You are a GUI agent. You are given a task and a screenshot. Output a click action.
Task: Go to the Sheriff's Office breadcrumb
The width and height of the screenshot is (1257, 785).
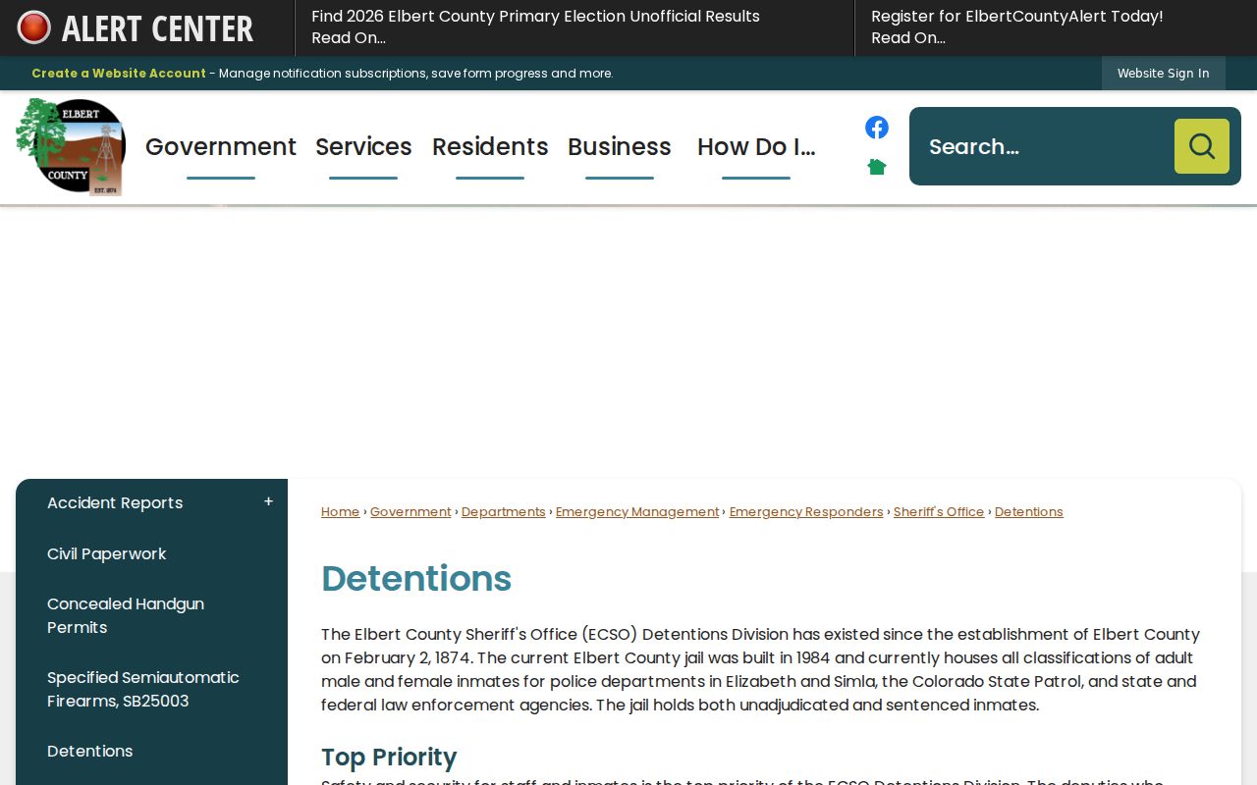[939, 512]
